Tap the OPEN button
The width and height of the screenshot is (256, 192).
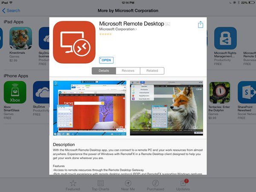106,60
